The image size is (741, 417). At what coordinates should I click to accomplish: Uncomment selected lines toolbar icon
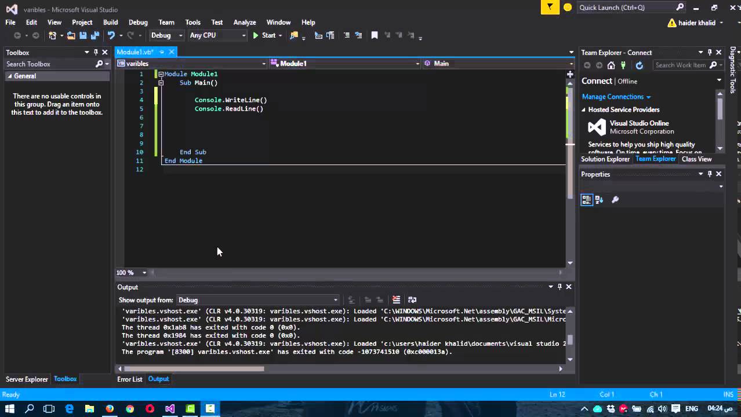pos(358,35)
